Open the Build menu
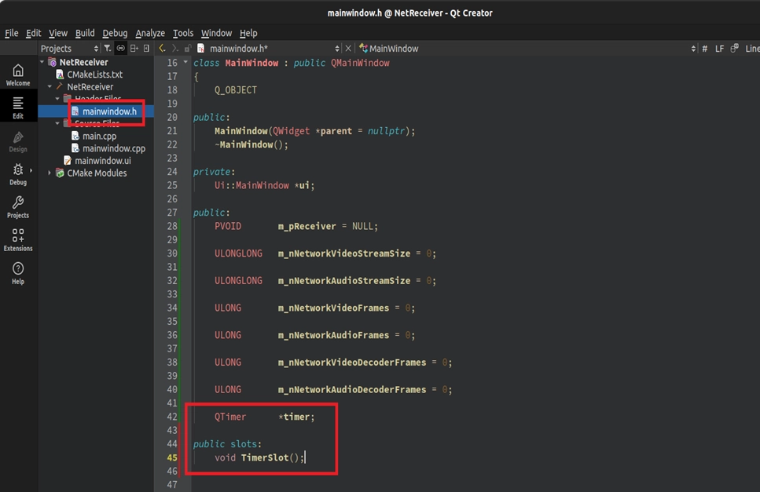Viewport: 760px width, 492px height. (85, 33)
